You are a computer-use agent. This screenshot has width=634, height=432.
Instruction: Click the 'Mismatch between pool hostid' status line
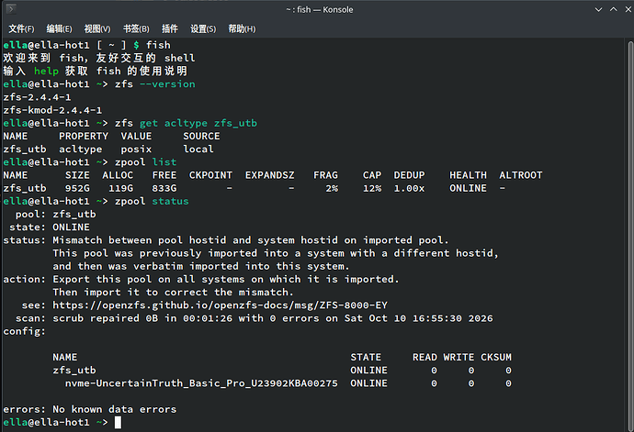pos(251,240)
